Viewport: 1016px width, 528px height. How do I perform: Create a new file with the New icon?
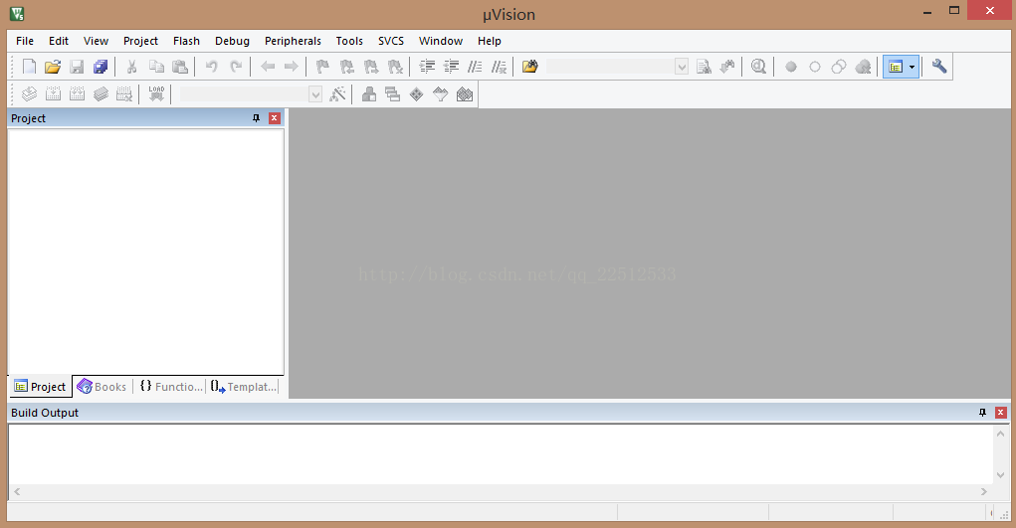click(29, 67)
